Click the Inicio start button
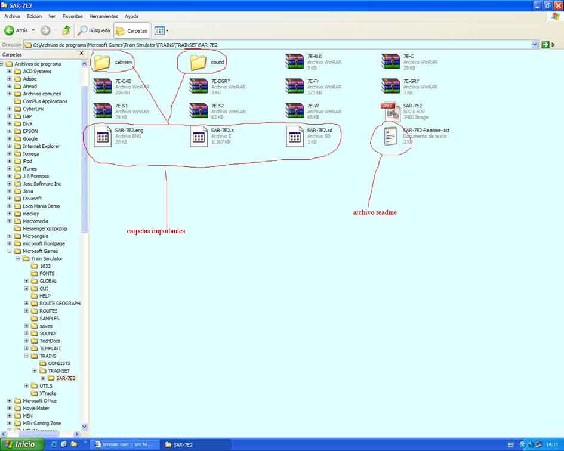 (x=21, y=444)
